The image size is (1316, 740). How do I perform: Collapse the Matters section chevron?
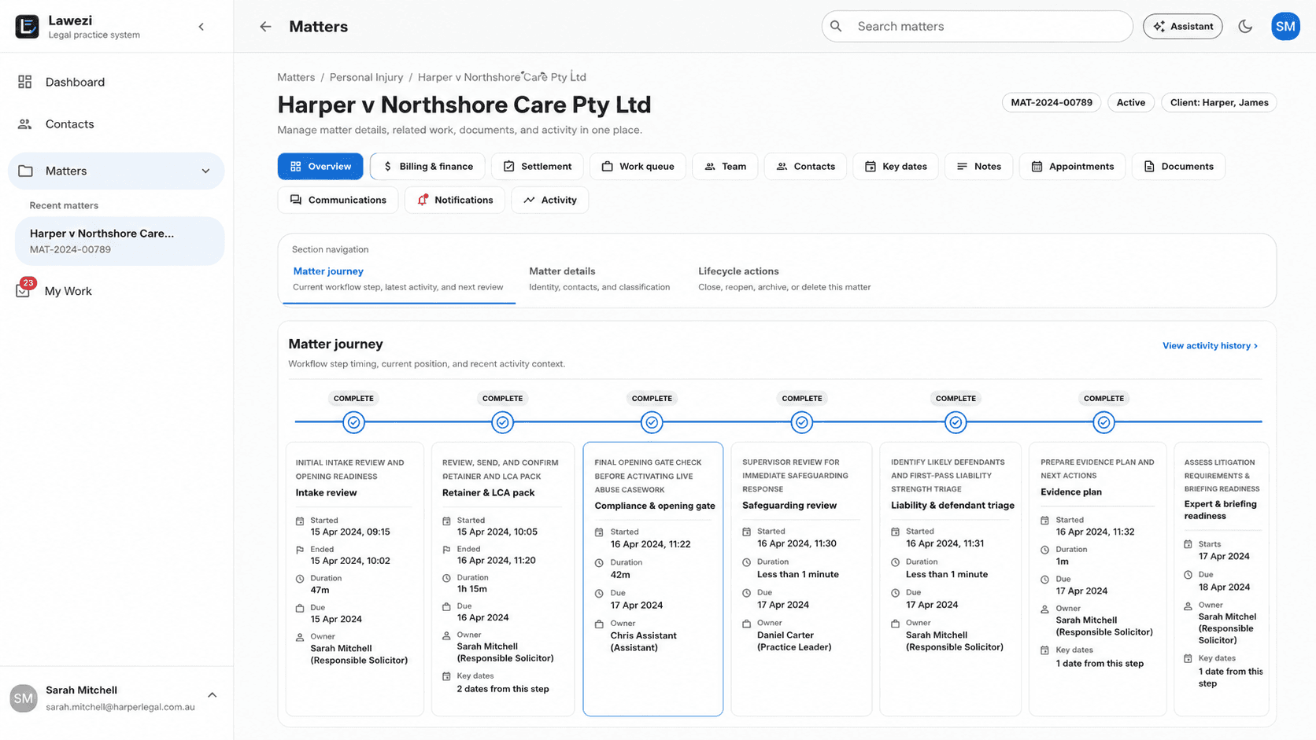point(205,171)
